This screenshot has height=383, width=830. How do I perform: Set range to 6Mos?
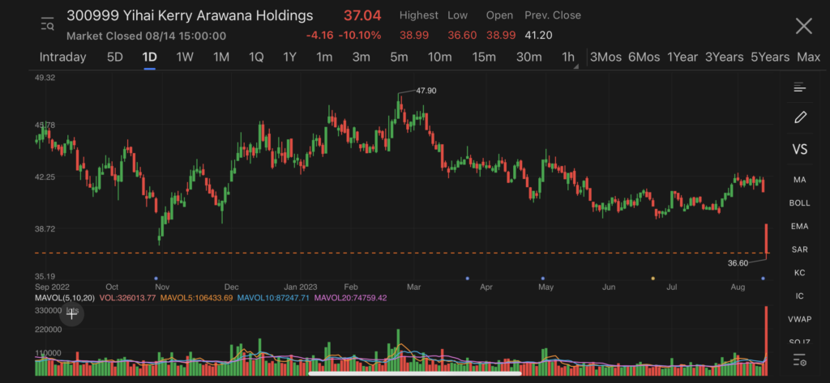(644, 57)
